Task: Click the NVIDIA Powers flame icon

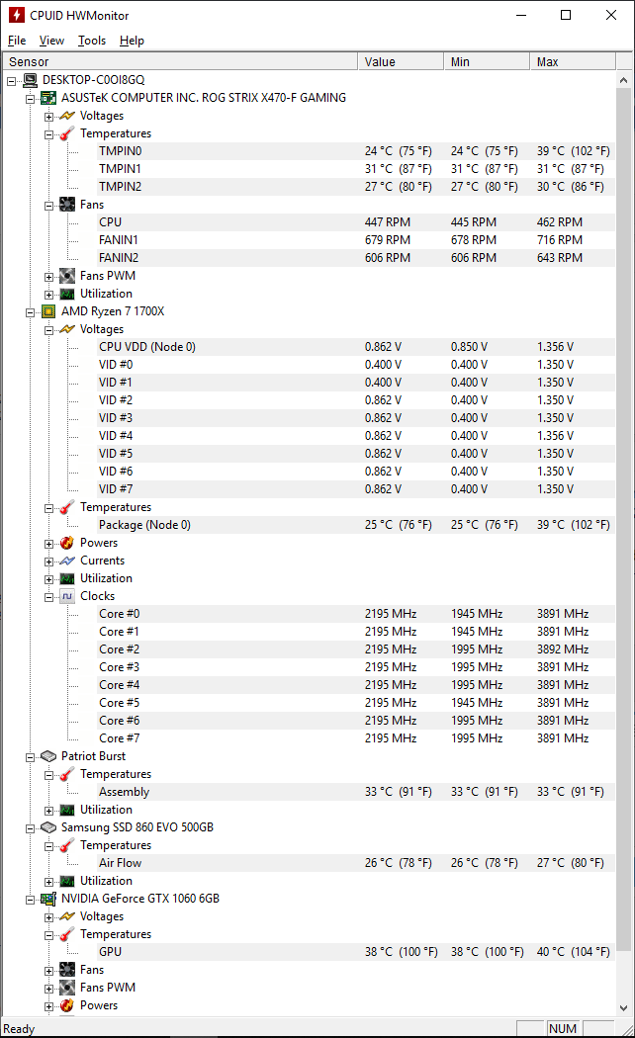Action: 67,1005
